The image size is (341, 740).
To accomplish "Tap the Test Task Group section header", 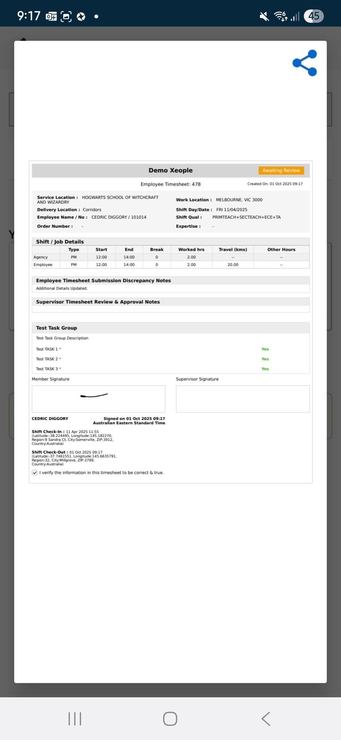I will click(56, 328).
